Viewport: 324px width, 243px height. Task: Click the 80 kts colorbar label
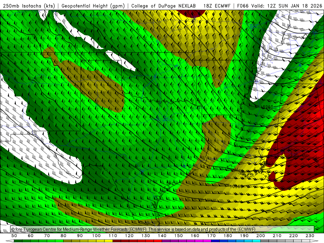(64, 236)
